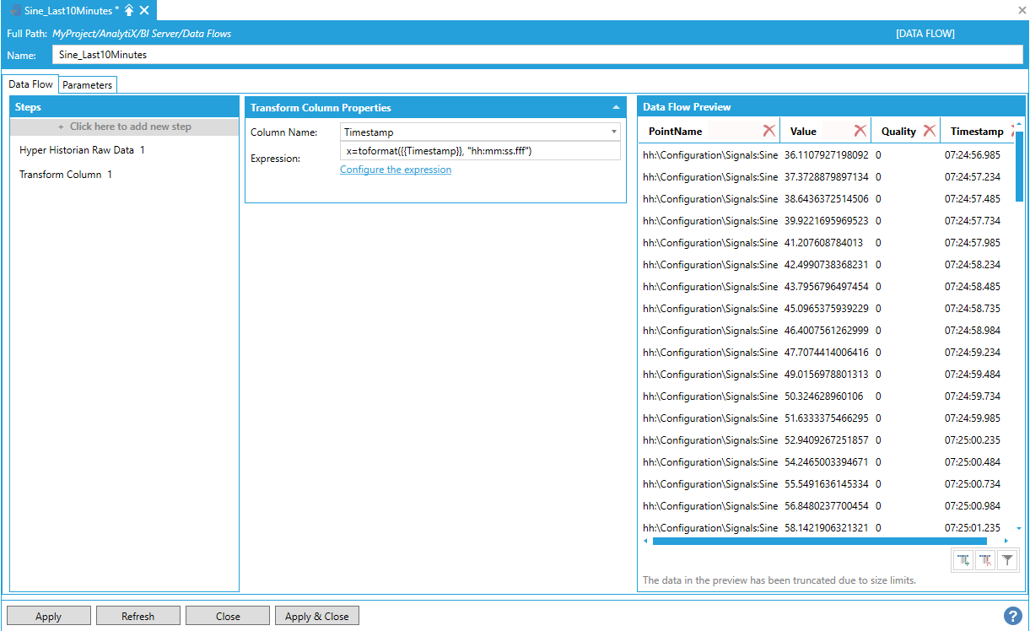Select the Hyper Historian Raw Data step
Viewport: 1030px width, 631px height.
[77, 150]
